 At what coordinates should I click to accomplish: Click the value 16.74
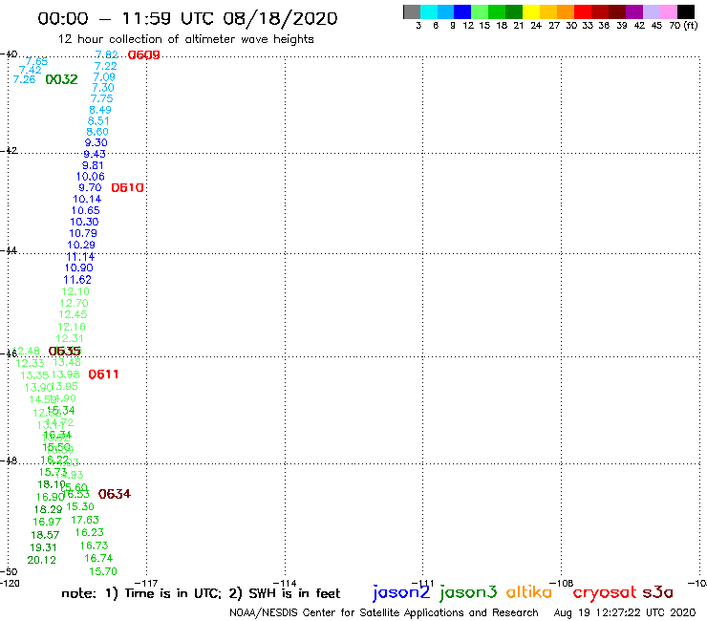[98, 558]
